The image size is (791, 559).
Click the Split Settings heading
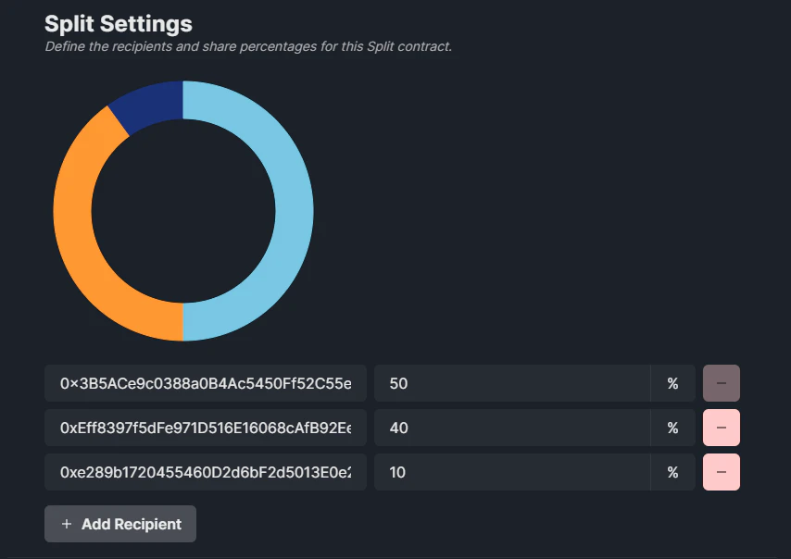click(119, 24)
